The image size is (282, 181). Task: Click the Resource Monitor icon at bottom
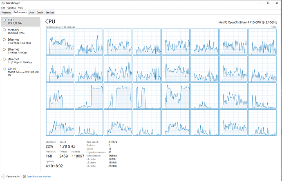(25, 177)
